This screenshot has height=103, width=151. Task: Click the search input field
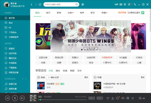coord(60,5)
